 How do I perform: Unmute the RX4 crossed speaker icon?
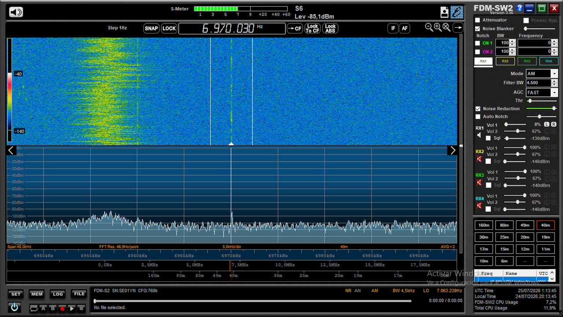(x=479, y=205)
